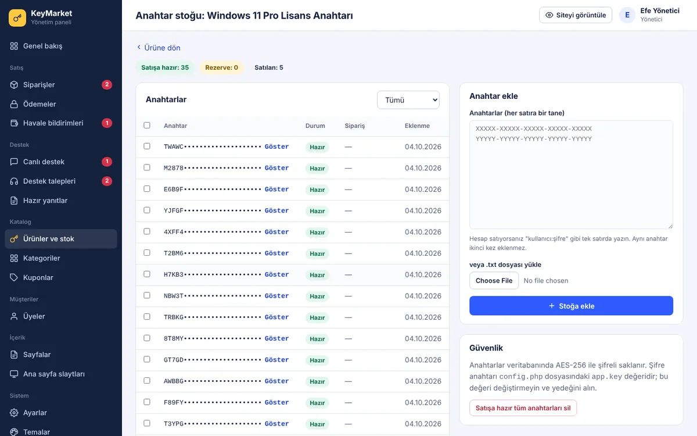Viewport: 697px width, 436px height.
Task: Focus the Anahtarlar multi-line text area
Action: pos(571,174)
